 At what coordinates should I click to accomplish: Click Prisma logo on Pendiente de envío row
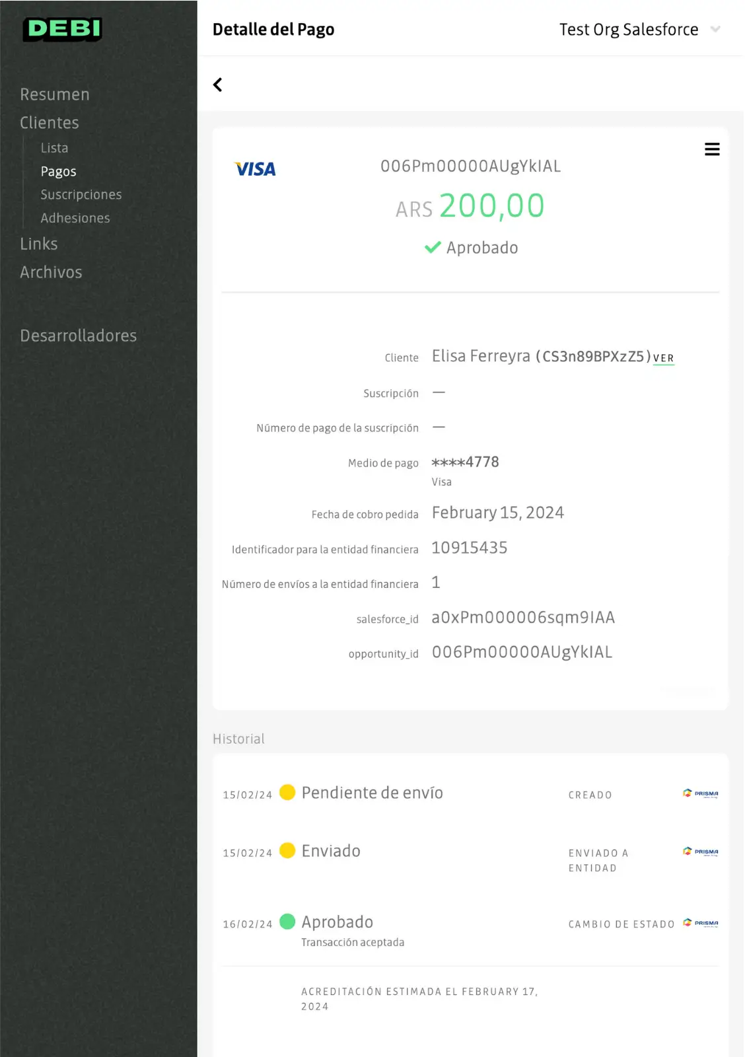coord(700,793)
